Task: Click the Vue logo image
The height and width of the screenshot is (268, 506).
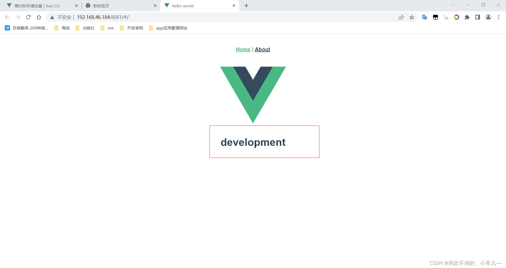Action: pyautogui.click(x=253, y=95)
